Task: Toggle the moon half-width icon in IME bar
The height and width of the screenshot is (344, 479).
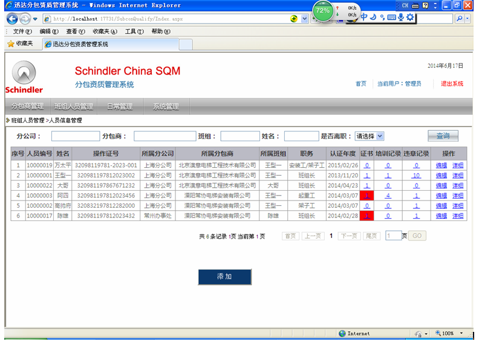Action: click(373, 17)
